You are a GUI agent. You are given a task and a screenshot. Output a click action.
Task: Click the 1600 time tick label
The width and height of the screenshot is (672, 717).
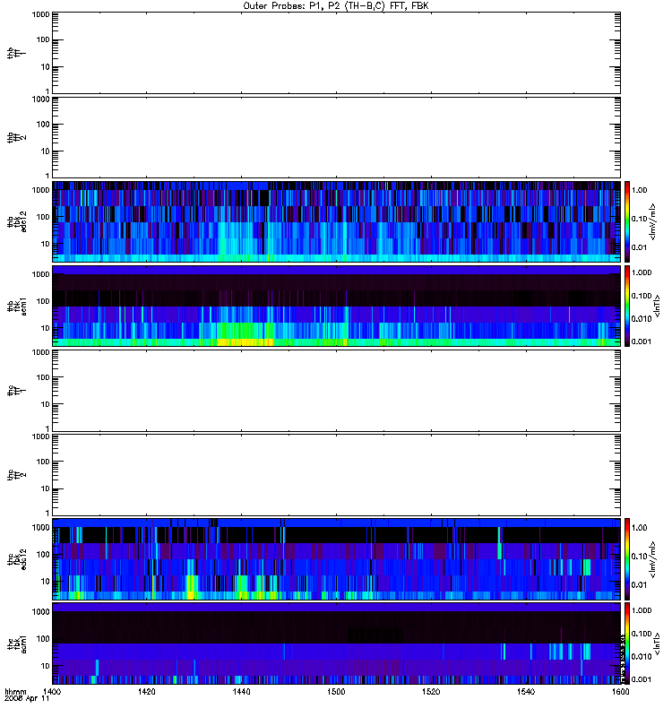[620, 691]
